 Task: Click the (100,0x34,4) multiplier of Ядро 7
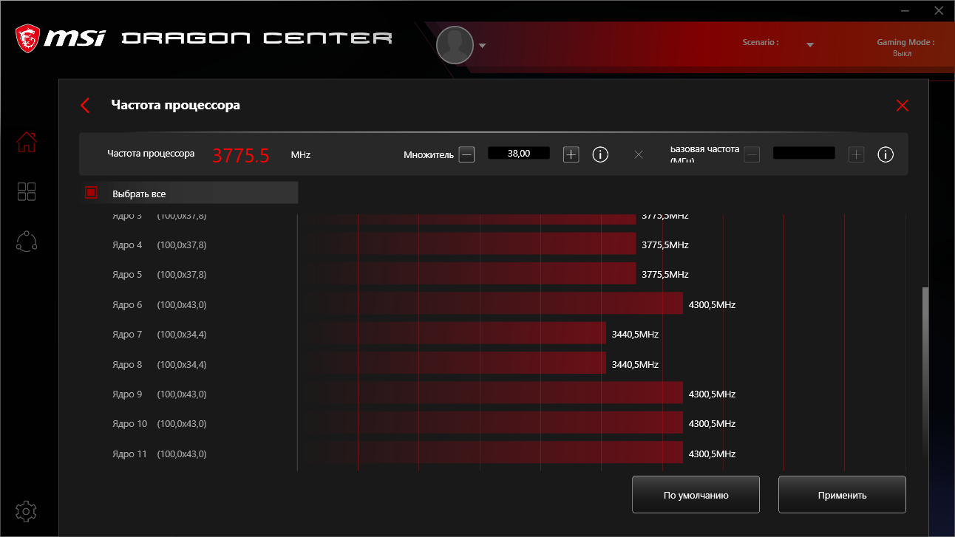tap(182, 335)
